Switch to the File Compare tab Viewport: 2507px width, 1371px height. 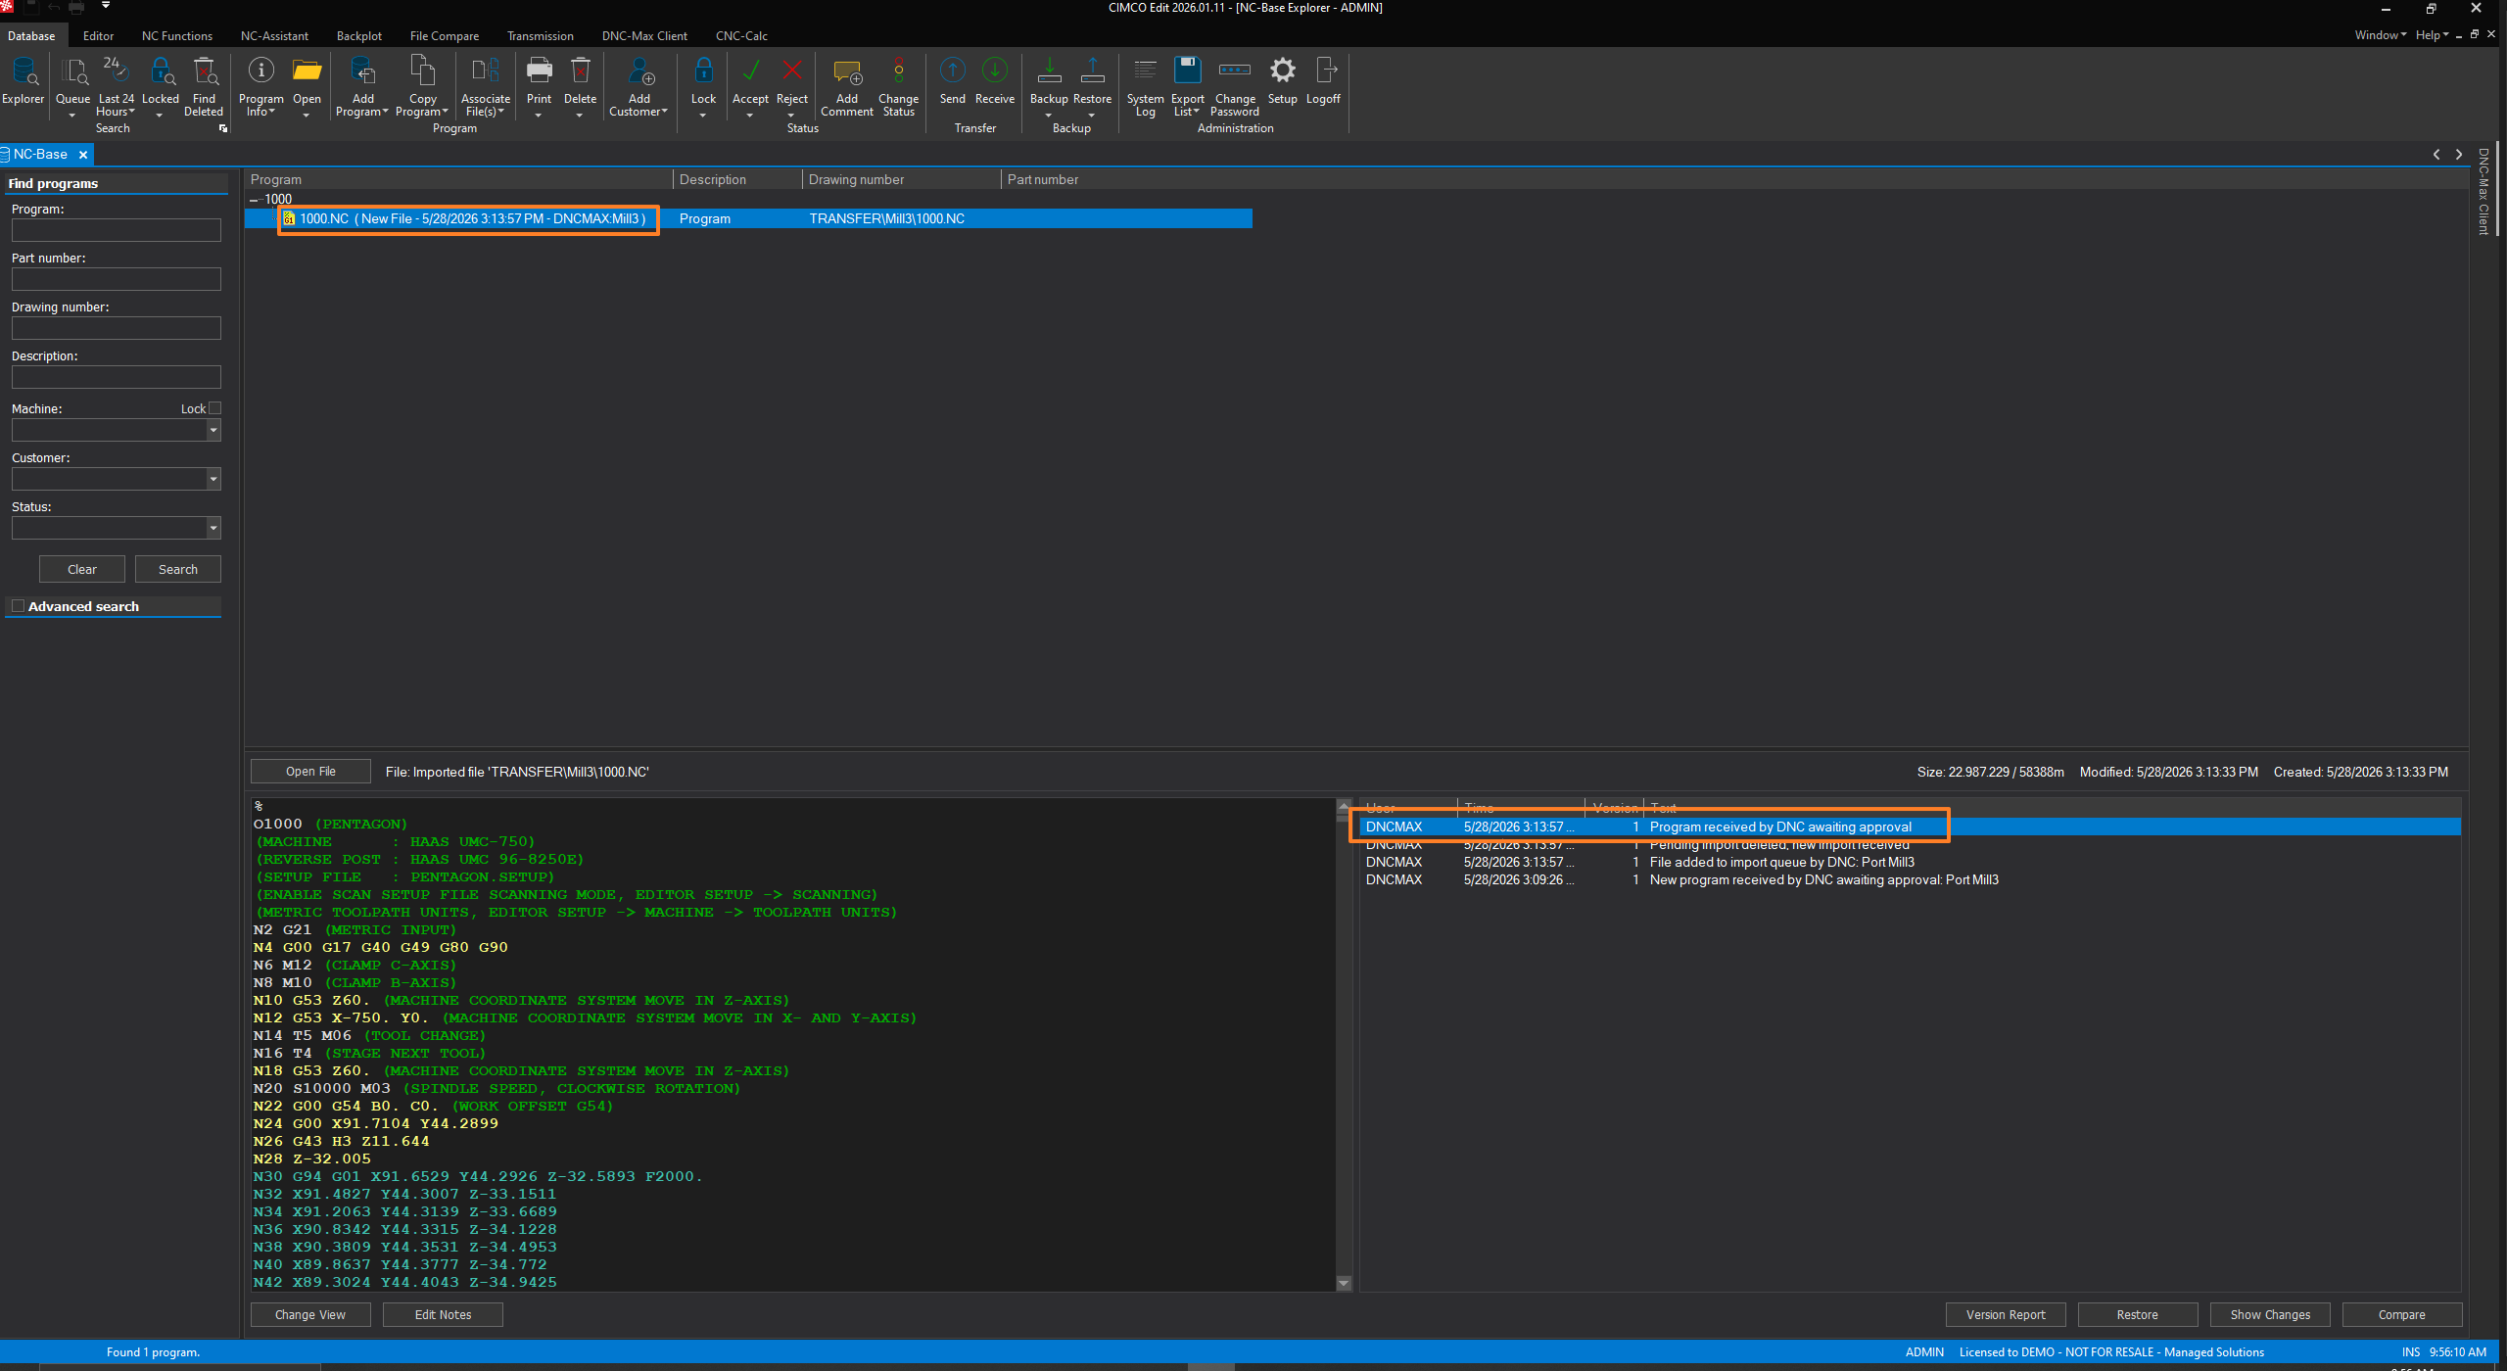[444, 36]
